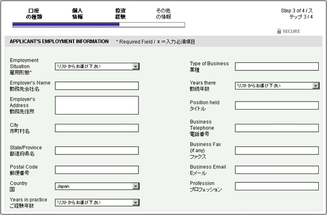The height and width of the screenshot is (215, 327).
Task: Click the Required Field note text
Action: pyautogui.click(x=155, y=42)
